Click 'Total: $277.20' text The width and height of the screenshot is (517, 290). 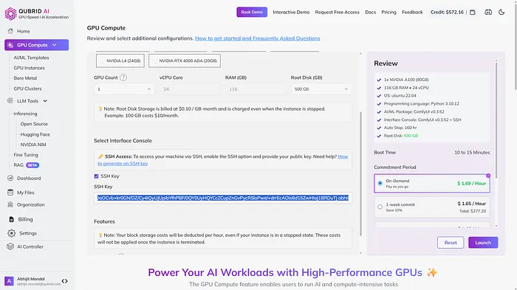pos(473,211)
